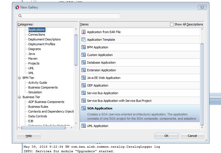This screenshot has height=153, width=221.
Task: Choose BPM Application item
Action: [x=140, y=47]
